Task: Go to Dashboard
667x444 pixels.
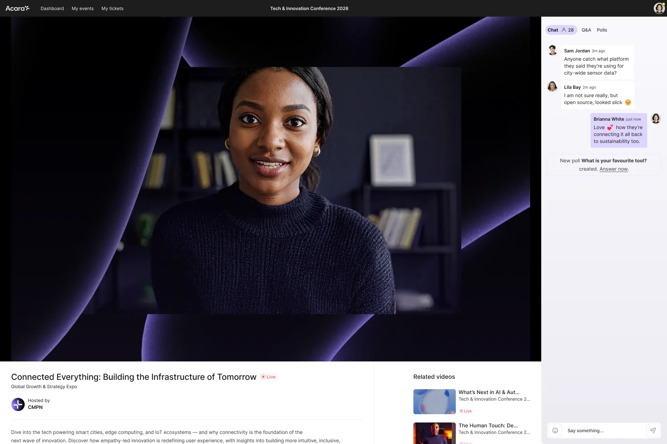Action: [52, 8]
